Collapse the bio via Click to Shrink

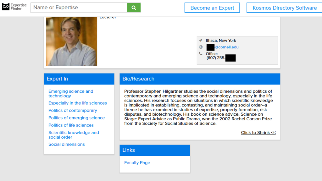point(258,133)
